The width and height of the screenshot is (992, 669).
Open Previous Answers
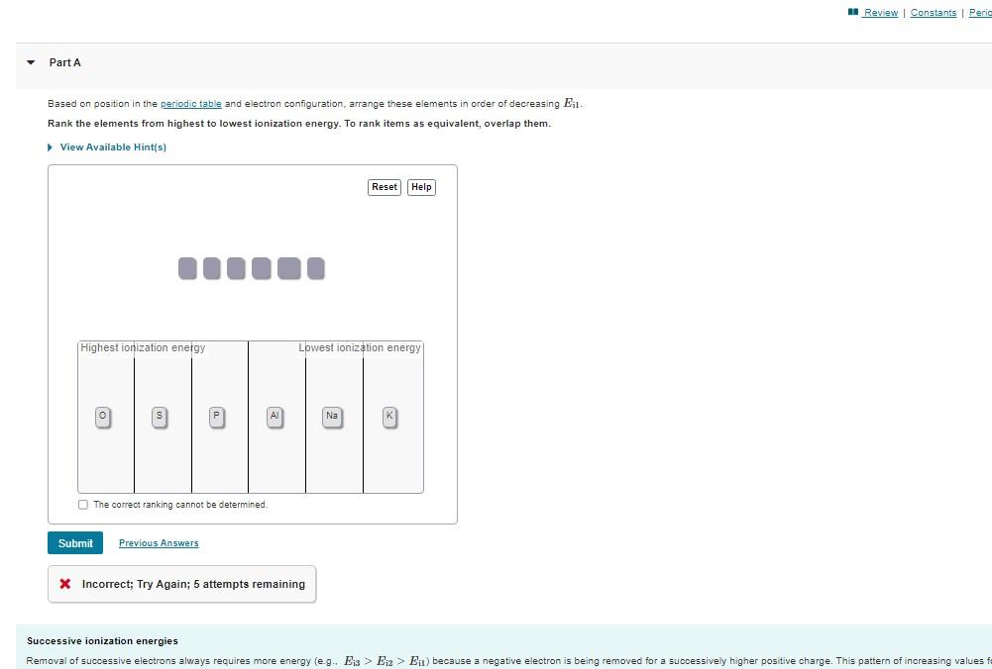[x=159, y=542]
